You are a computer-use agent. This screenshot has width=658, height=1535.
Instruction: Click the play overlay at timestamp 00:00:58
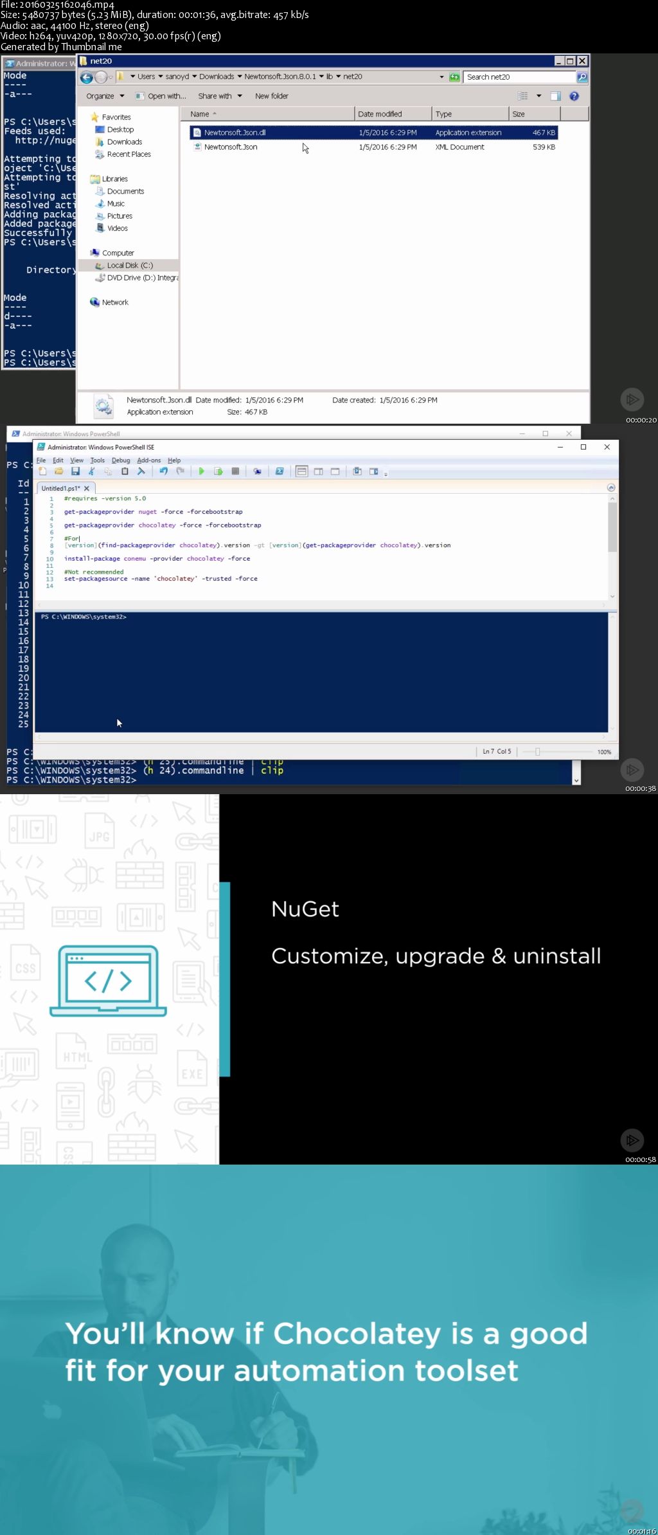[x=632, y=1140]
